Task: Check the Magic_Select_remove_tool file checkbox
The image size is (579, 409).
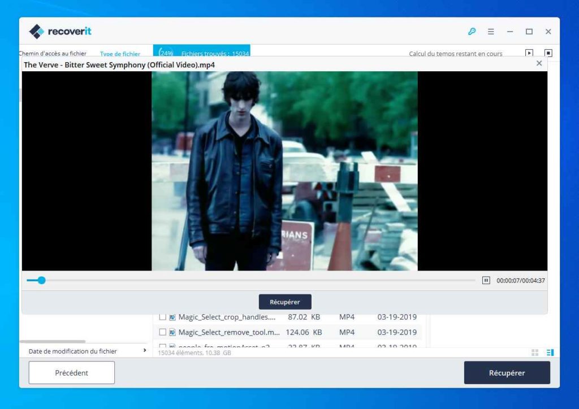Action: 162,332
